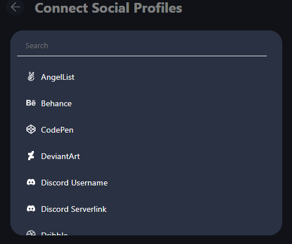Click the AngelList peace-hand icon
The height and width of the screenshot is (244, 292).
click(31, 77)
